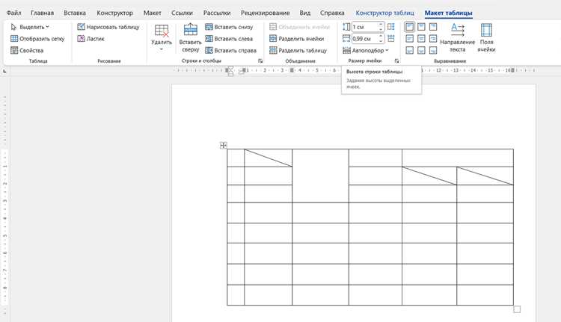This screenshot has width=561, height=322.
Task: Select Align Center Left icon
Action: pos(410,39)
